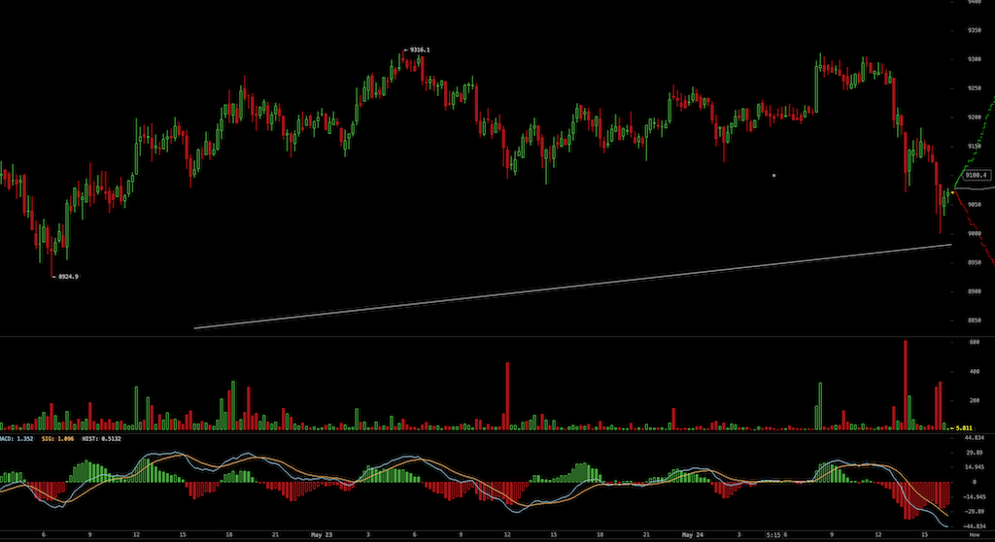
Task: Click the 600 volume axis label
Action: tap(974, 342)
